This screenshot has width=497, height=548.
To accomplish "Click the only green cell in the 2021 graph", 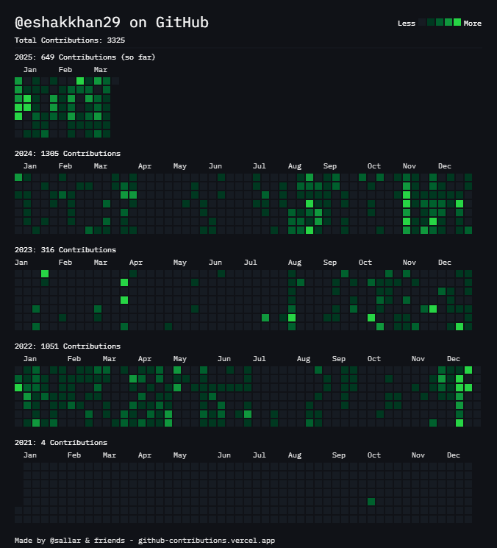I will (x=371, y=502).
